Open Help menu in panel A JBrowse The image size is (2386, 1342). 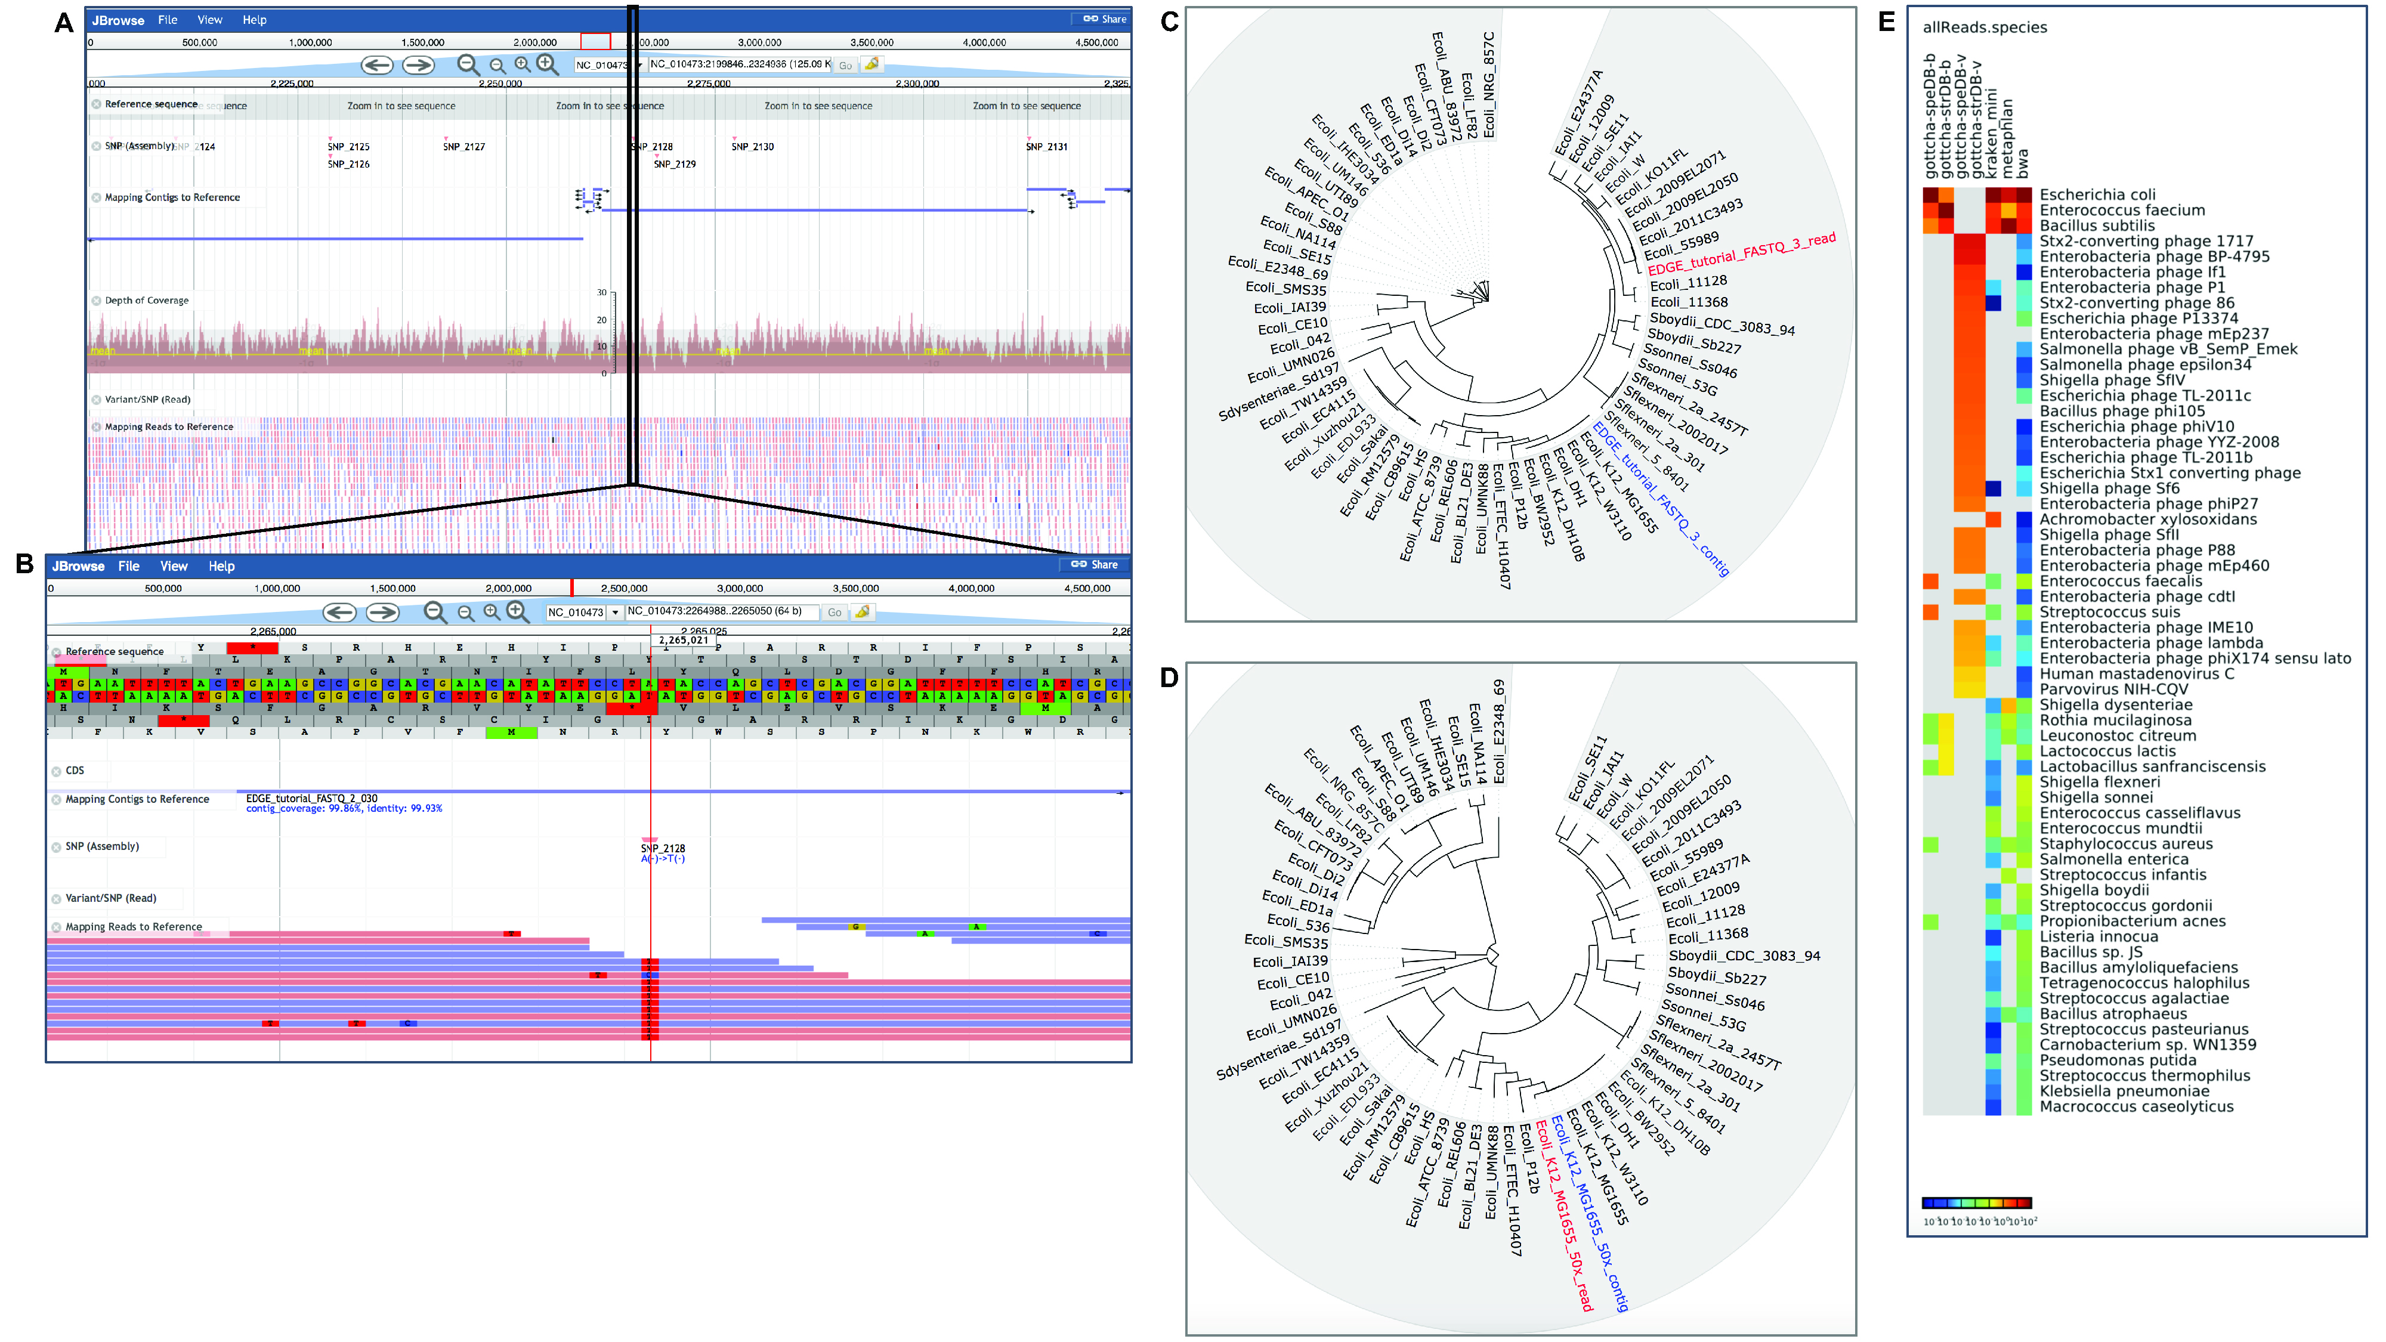pos(255,20)
